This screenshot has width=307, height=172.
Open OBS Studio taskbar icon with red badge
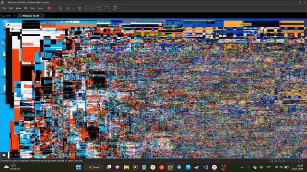click(223, 167)
